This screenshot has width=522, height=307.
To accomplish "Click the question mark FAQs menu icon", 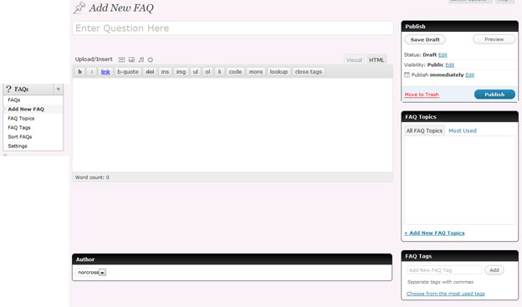I will click(x=8, y=89).
